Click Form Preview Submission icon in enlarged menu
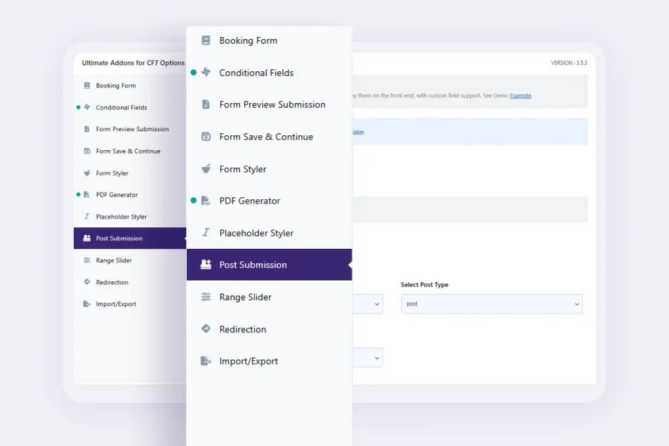The image size is (669, 446). click(206, 104)
